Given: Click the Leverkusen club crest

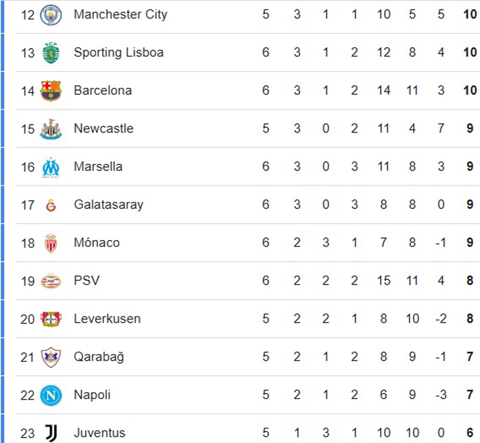Looking at the screenshot, I should [x=51, y=319].
